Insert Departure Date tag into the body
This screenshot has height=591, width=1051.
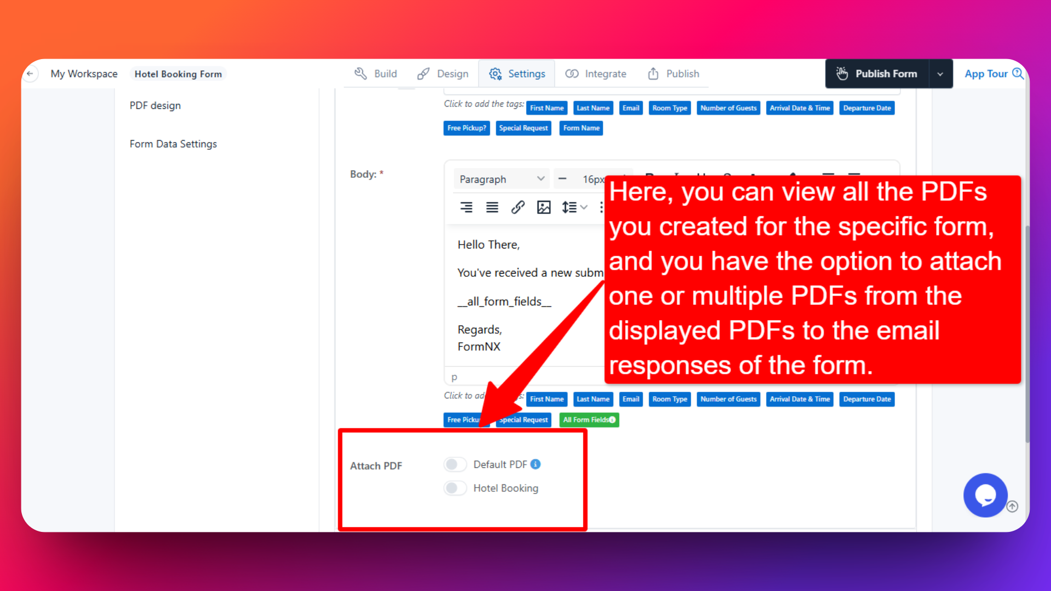click(x=867, y=399)
